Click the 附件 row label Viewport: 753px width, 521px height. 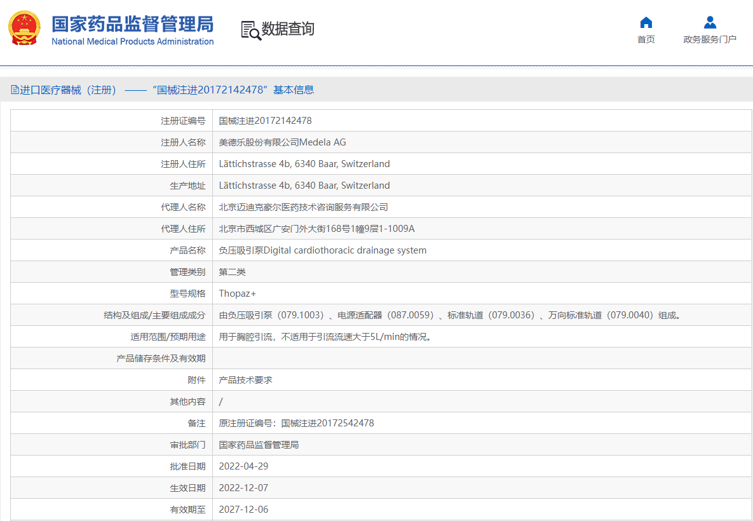pos(196,380)
